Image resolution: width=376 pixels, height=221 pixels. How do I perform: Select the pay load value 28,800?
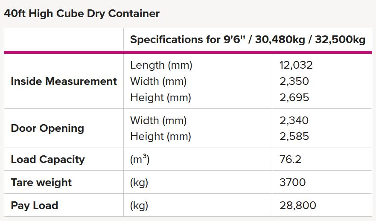pyautogui.click(x=298, y=205)
